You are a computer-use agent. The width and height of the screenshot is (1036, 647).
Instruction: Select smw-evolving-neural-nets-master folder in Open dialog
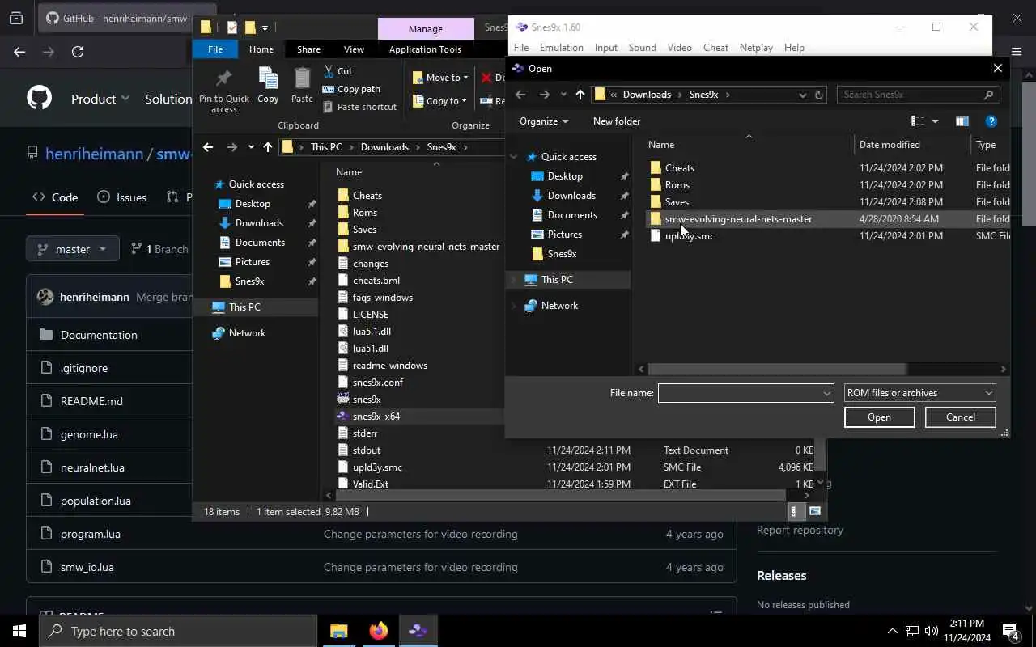[738, 219]
